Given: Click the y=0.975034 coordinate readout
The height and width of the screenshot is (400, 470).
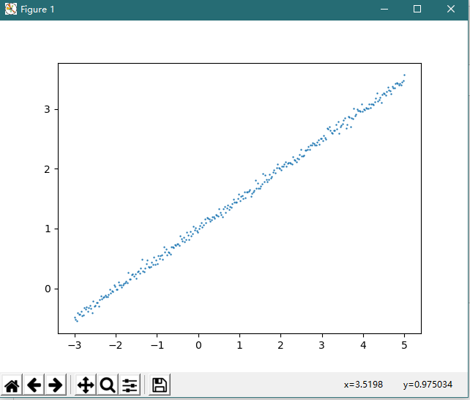Looking at the screenshot, I should 428,385.
